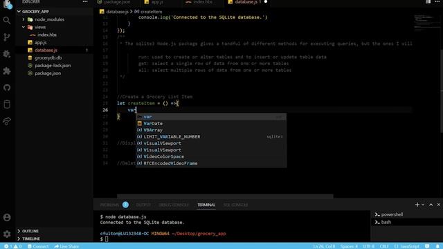
Task: Switch to the SQL CONSOLE tab
Action: (x=235, y=205)
